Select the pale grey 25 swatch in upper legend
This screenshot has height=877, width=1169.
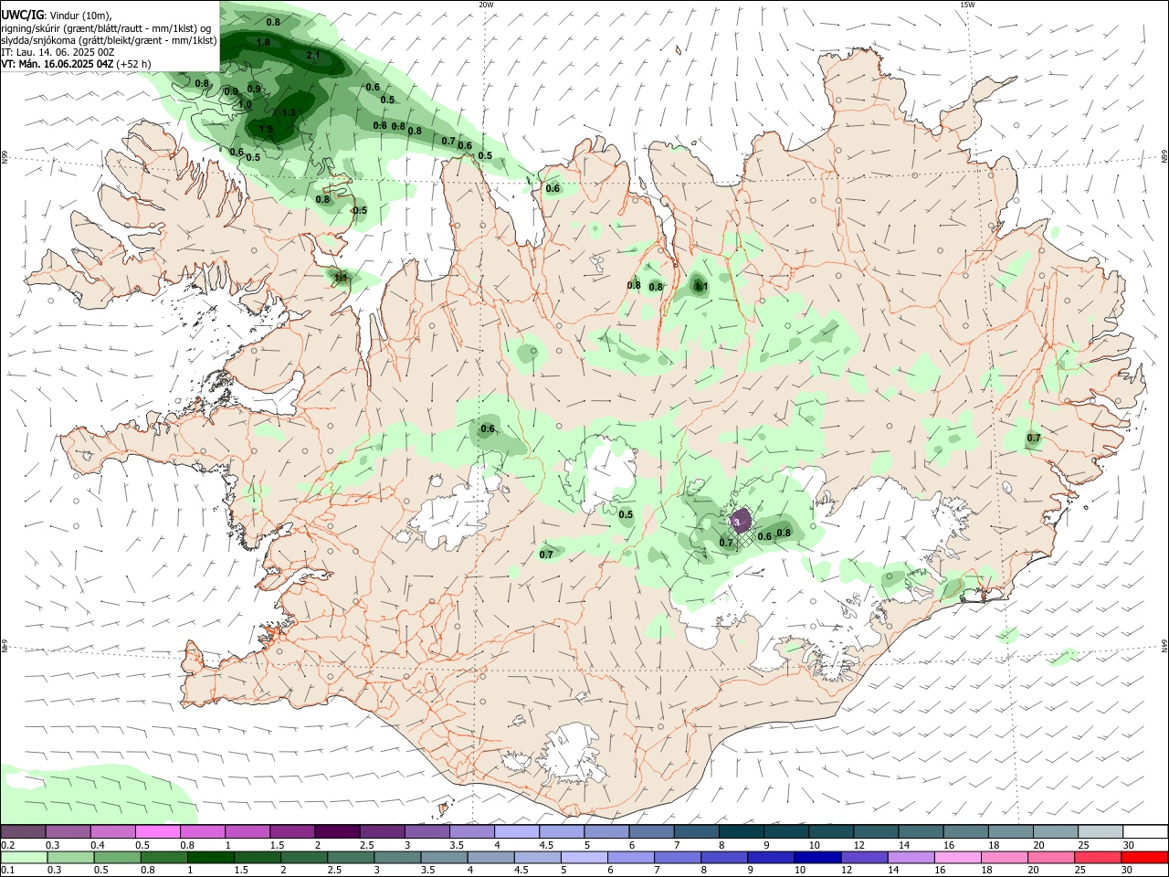point(1100,831)
